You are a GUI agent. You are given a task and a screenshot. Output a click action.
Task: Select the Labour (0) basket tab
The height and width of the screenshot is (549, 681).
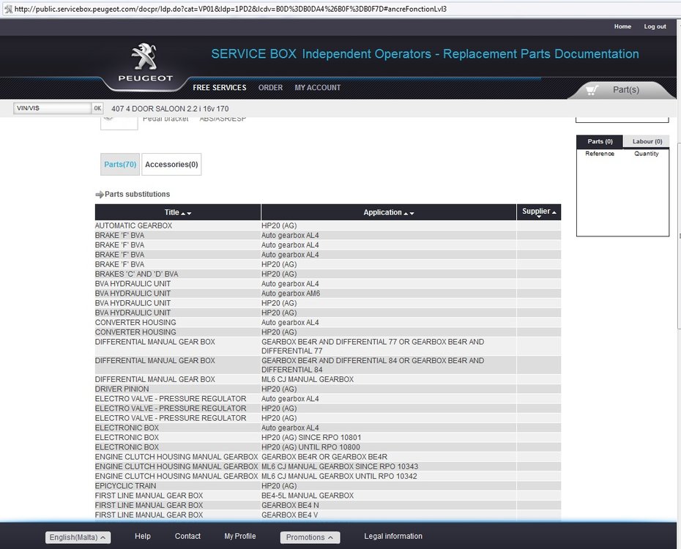click(647, 141)
